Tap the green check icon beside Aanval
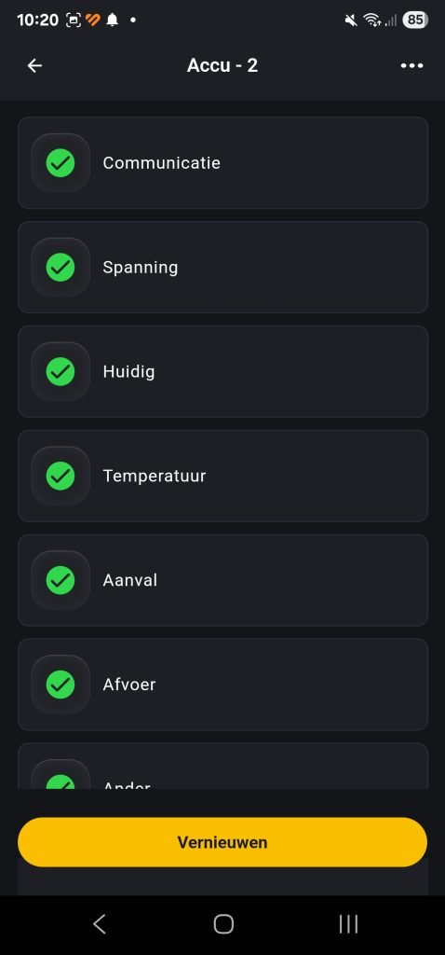 (61, 580)
